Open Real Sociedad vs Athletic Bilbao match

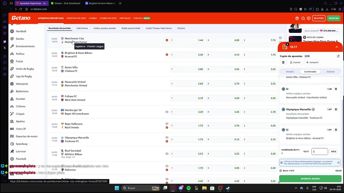click(73, 152)
